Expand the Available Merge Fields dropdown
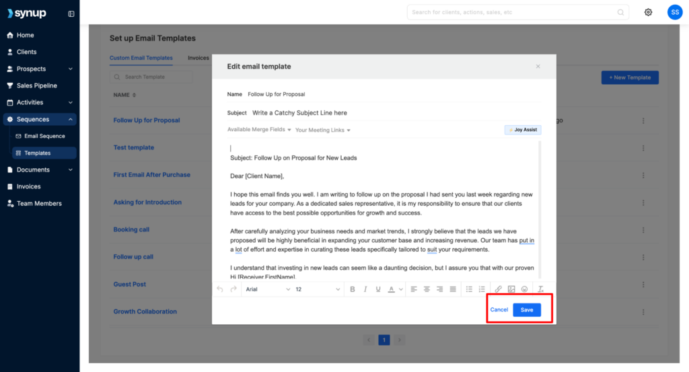The image size is (689, 372). click(x=259, y=130)
